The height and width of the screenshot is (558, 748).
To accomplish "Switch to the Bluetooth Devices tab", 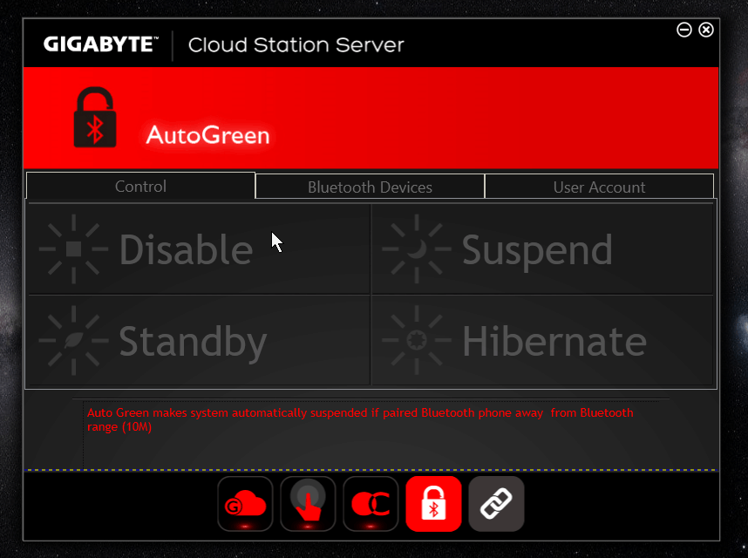I will 370,187.
